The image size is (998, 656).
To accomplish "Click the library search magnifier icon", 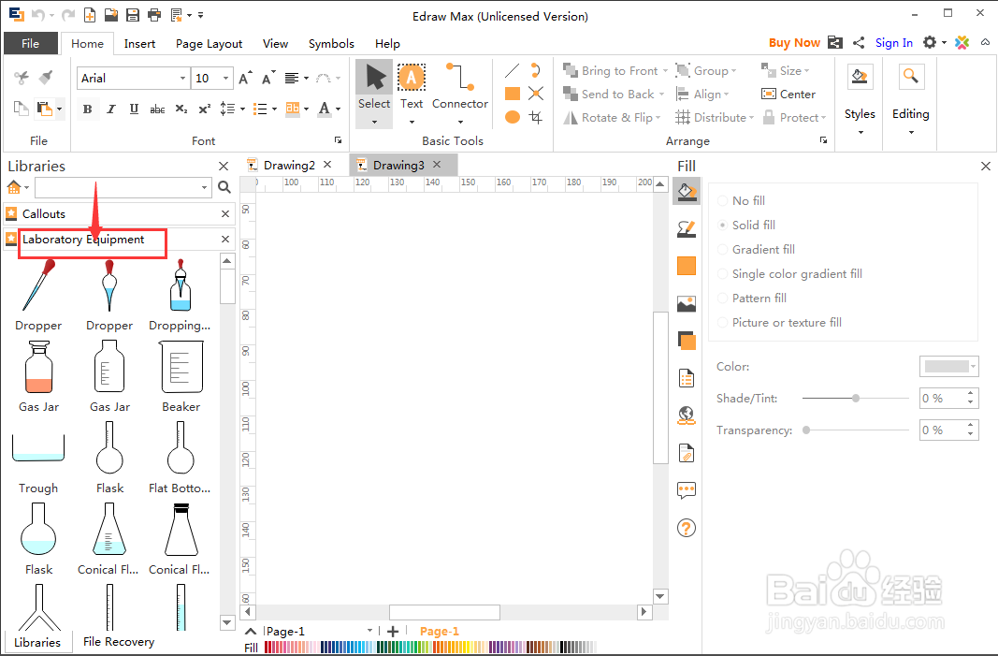I will [224, 187].
